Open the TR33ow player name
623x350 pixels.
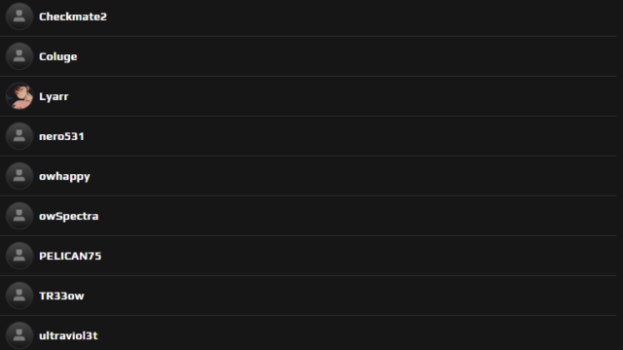point(61,296)
